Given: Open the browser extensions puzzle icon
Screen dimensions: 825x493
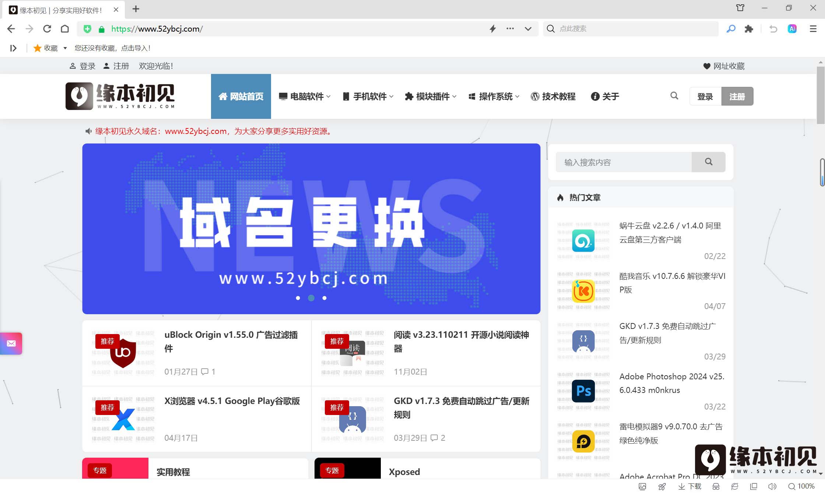Looking at the screenshot, I should pos(749,29).
